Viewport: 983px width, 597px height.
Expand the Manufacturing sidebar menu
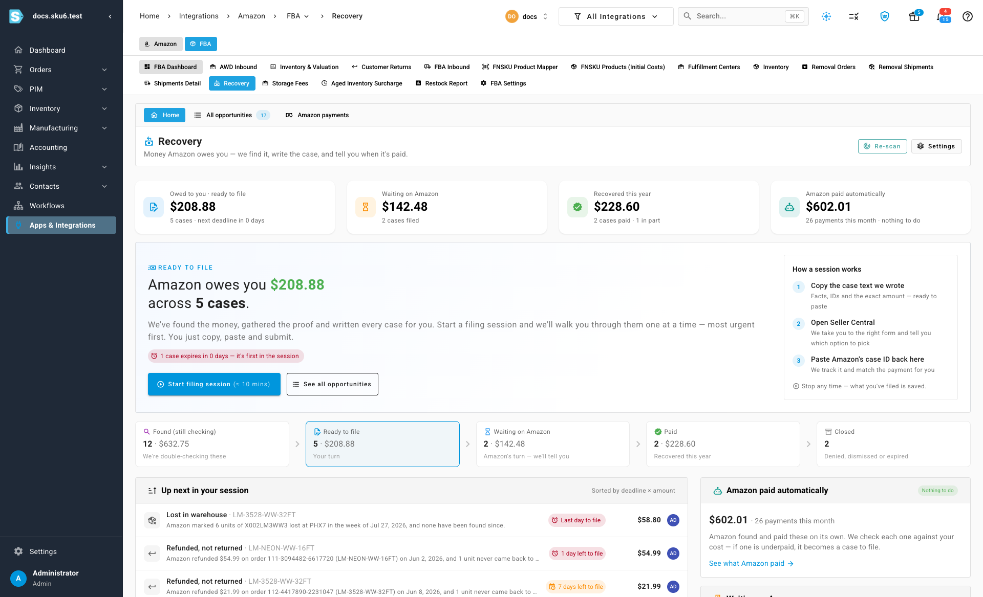click(x=61, y=128)
